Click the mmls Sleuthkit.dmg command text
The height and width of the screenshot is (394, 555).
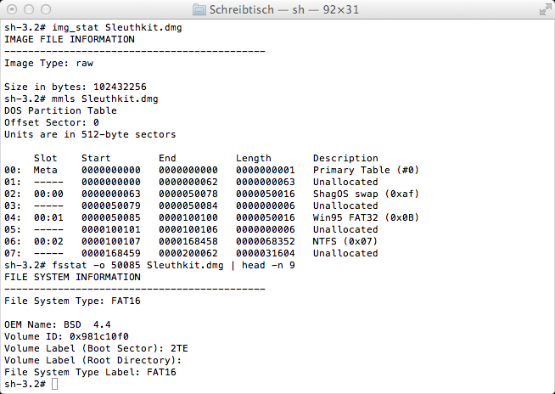tap(104, 98)
